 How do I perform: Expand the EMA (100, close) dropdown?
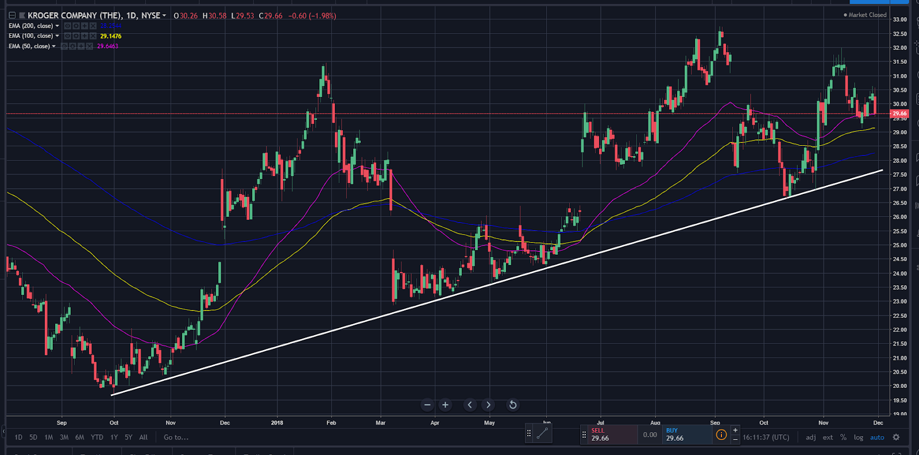57,36
